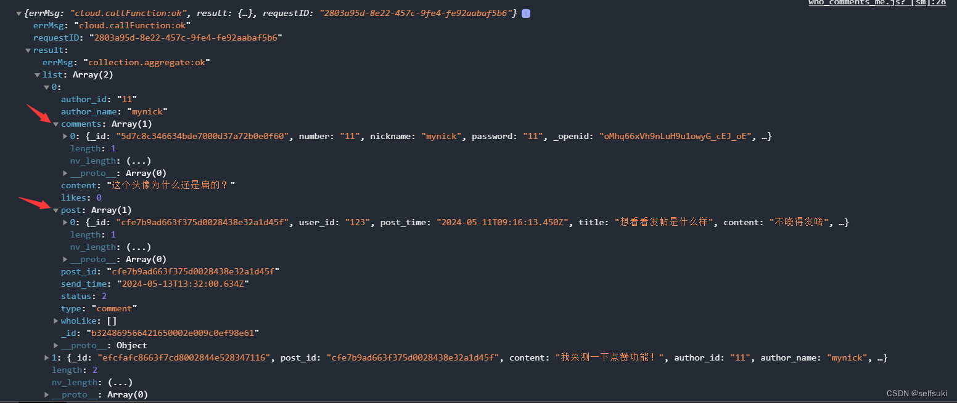Image resolution: width=957 pixels, height=403 pixels.
Task: Collapse the result object
Action: (28, 50)
